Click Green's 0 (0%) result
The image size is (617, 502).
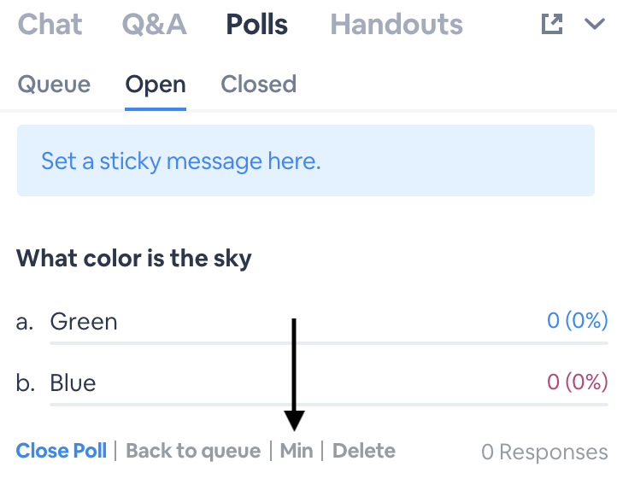click(577, 320)
